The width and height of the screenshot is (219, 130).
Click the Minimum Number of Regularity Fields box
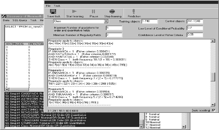click(x=114, y=35)
